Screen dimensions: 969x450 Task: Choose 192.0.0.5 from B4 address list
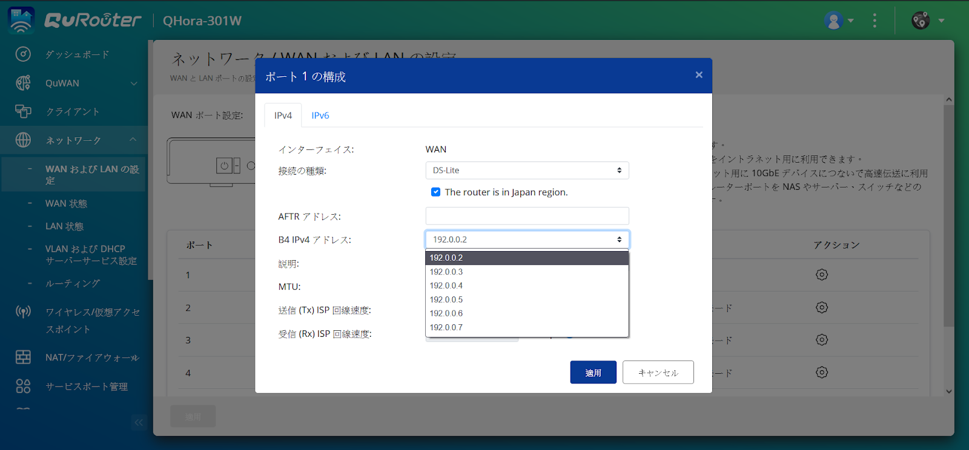pos(446,299)
